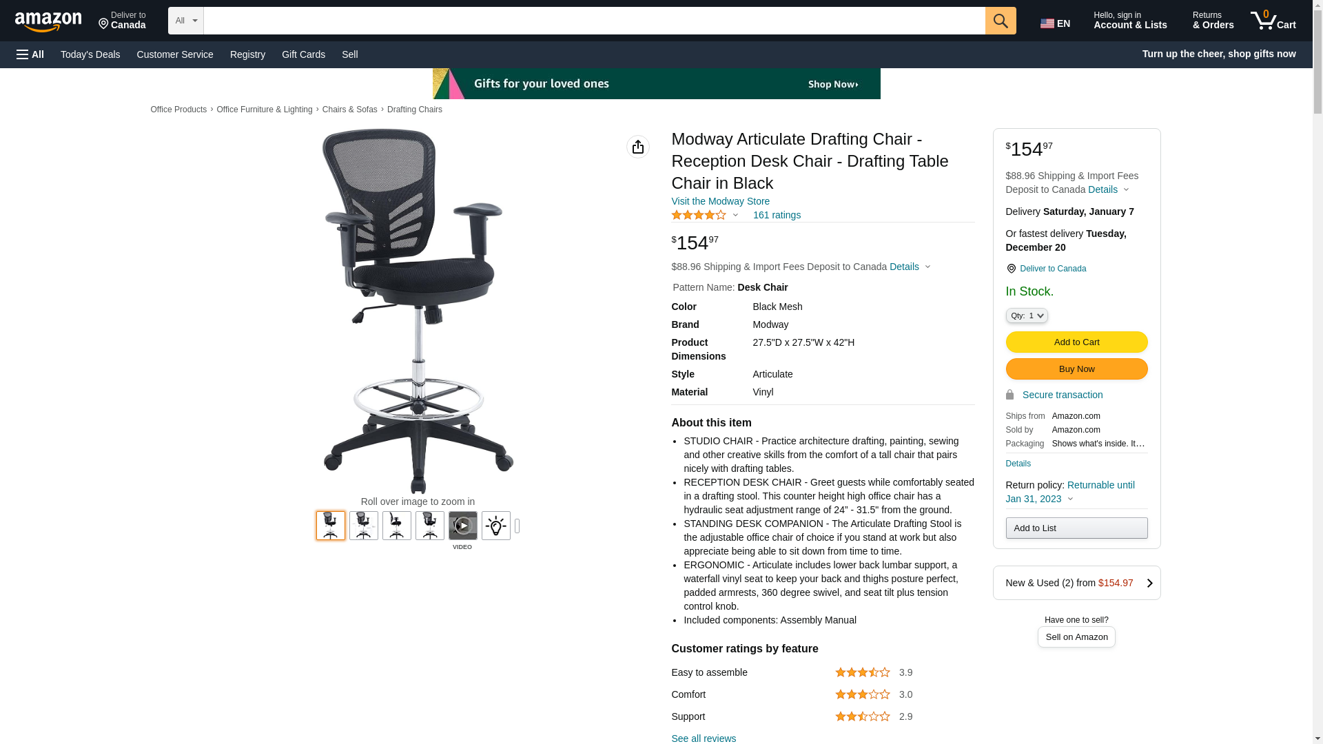Open the search category All dropdown

pyautogui.click(x=185, y=21)
